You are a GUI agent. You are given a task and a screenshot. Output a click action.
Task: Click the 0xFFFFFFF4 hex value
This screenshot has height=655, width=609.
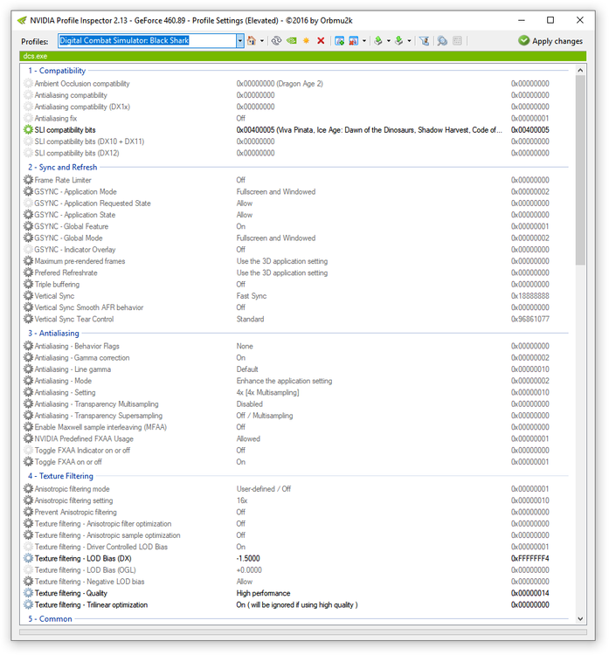[x=530, y=559]
